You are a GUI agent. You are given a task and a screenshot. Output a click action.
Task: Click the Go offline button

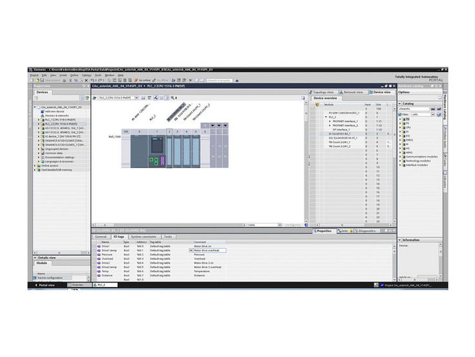pos(160,80)
